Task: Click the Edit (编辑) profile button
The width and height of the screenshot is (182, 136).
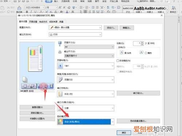Action: point(127,28)
